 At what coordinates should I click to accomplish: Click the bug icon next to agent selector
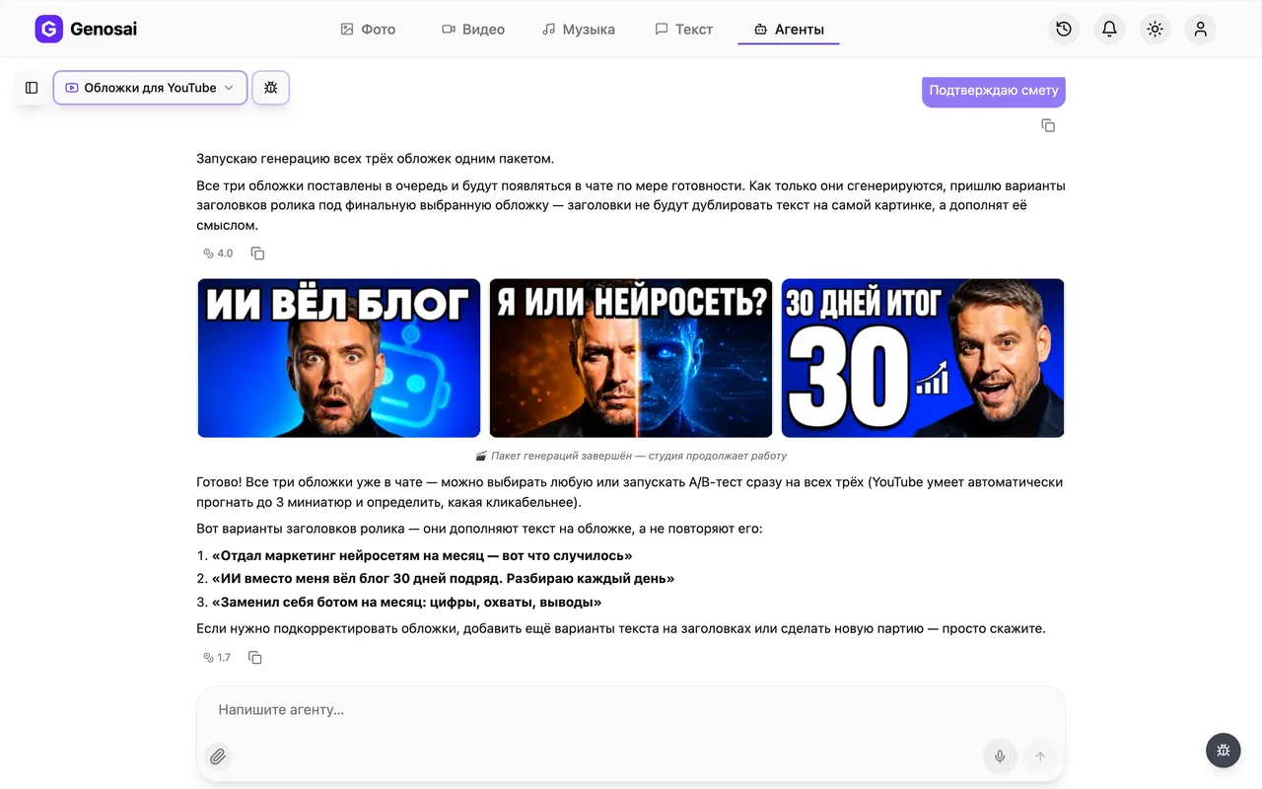[271, 88]
